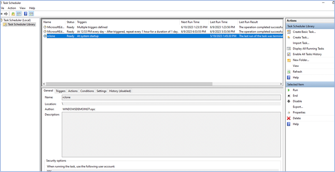Click inside the Description text box
Image resolution: width=335 pixels, height=172 pixels.
171,135
